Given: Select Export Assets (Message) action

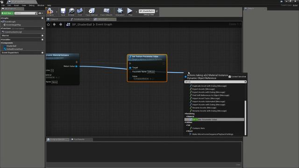Looking at the screenshot, I should pos(203,89).
